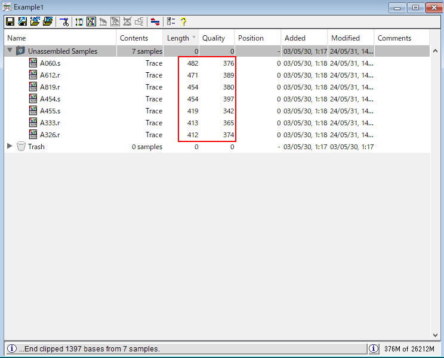Select the A333.r sample name
This screenshot has width=444, height=358.
point(50,122)
